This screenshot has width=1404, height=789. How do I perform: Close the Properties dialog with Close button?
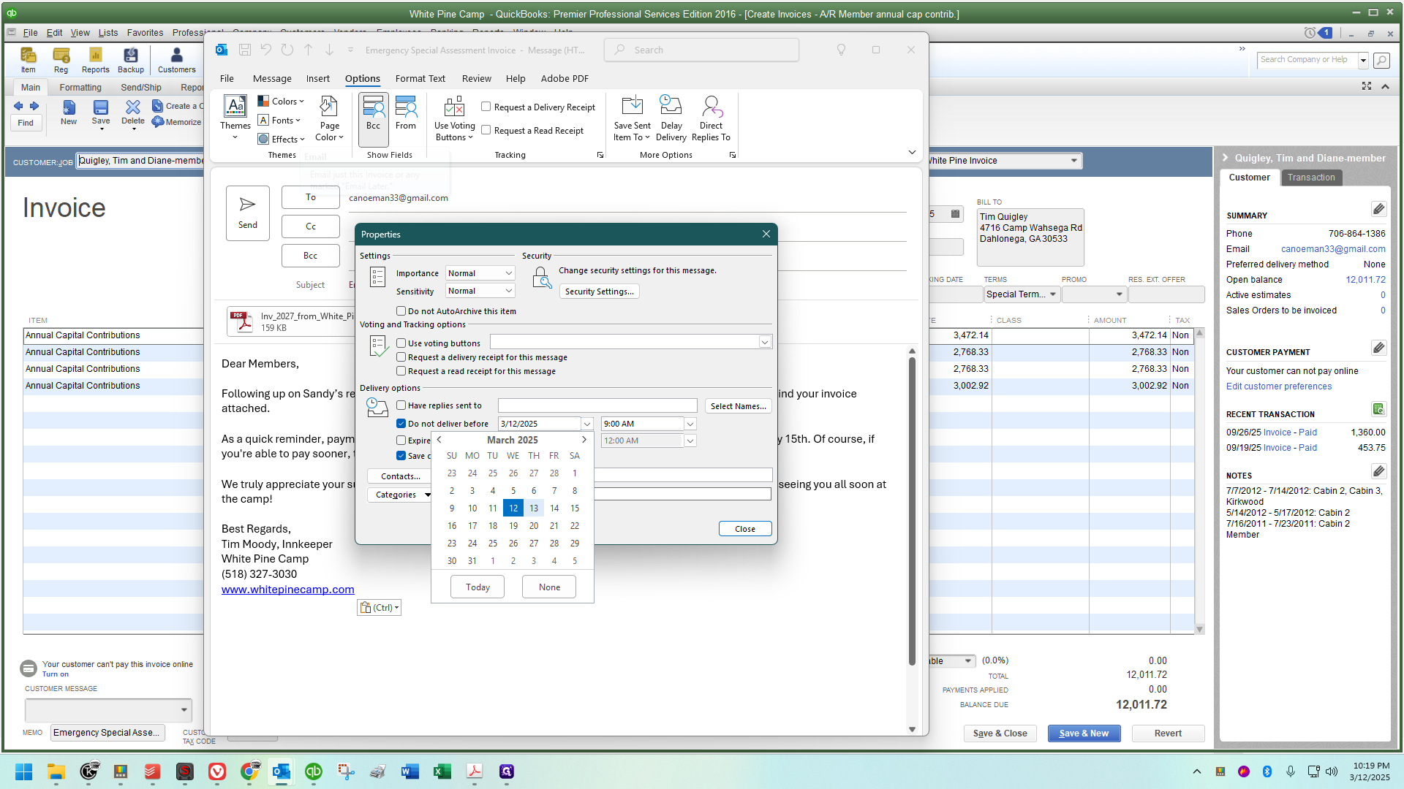pos(744,529)
